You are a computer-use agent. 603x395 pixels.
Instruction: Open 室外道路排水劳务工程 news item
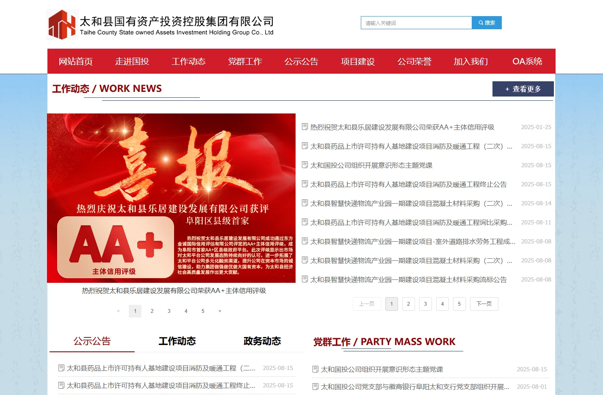[x=413, y=241]
